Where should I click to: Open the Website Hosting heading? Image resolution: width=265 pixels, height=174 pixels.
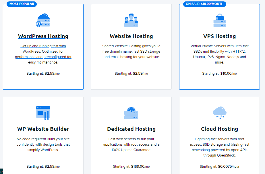(131, 36)
